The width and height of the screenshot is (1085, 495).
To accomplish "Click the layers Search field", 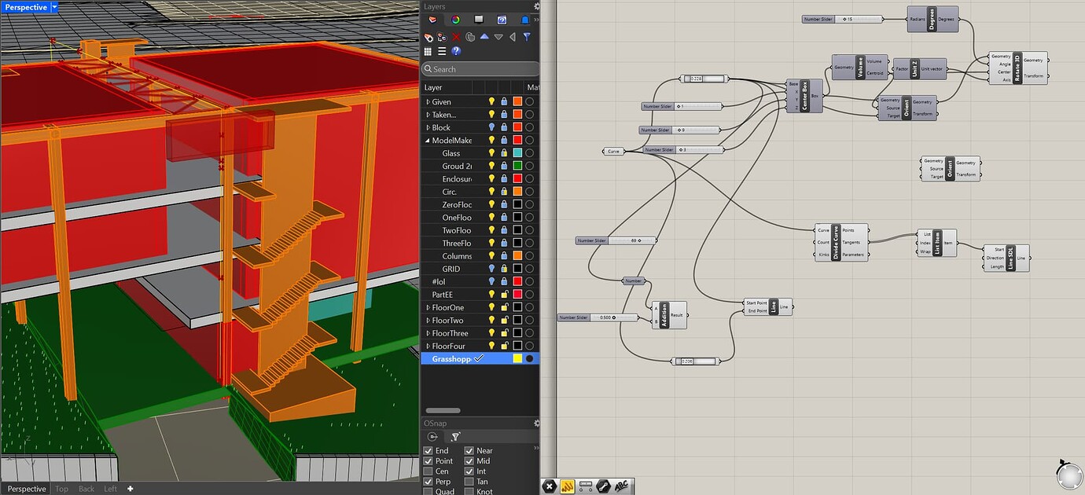I will pos(480,69).
